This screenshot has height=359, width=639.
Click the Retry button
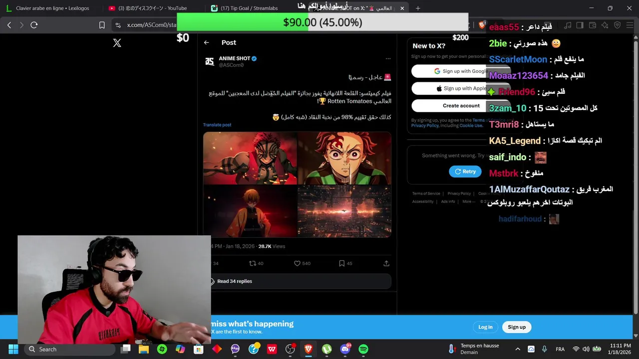[465, 172]
